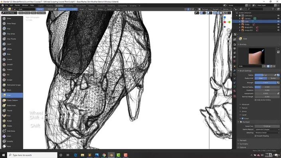Screen dimensions: 281x158
Task: Expand the Texture panel in properties
Action: click(244, 108)
